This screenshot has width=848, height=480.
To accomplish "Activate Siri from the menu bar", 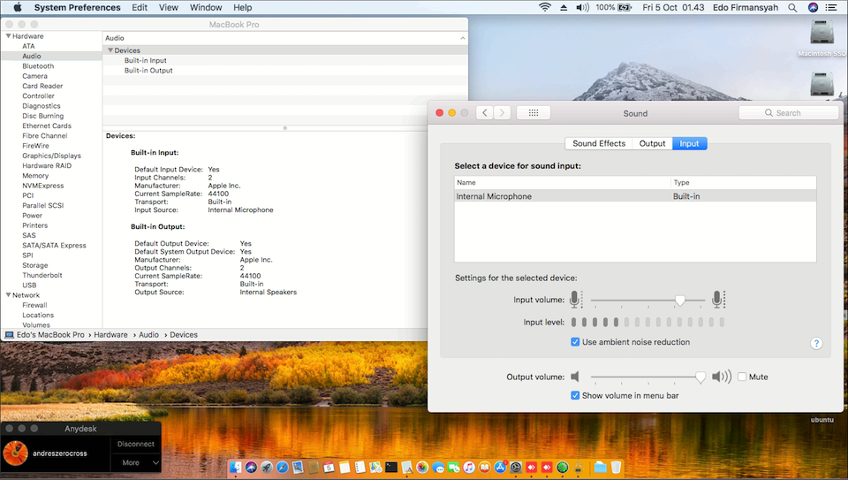I will (x=813, y=8).
